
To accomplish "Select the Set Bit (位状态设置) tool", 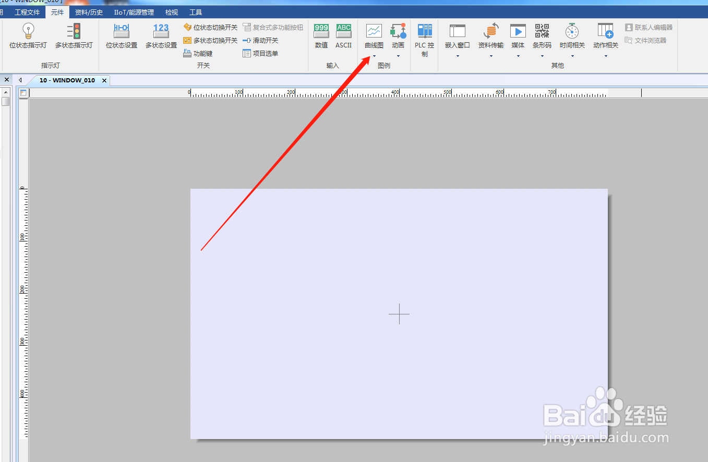I will click(x=122, y=35).
